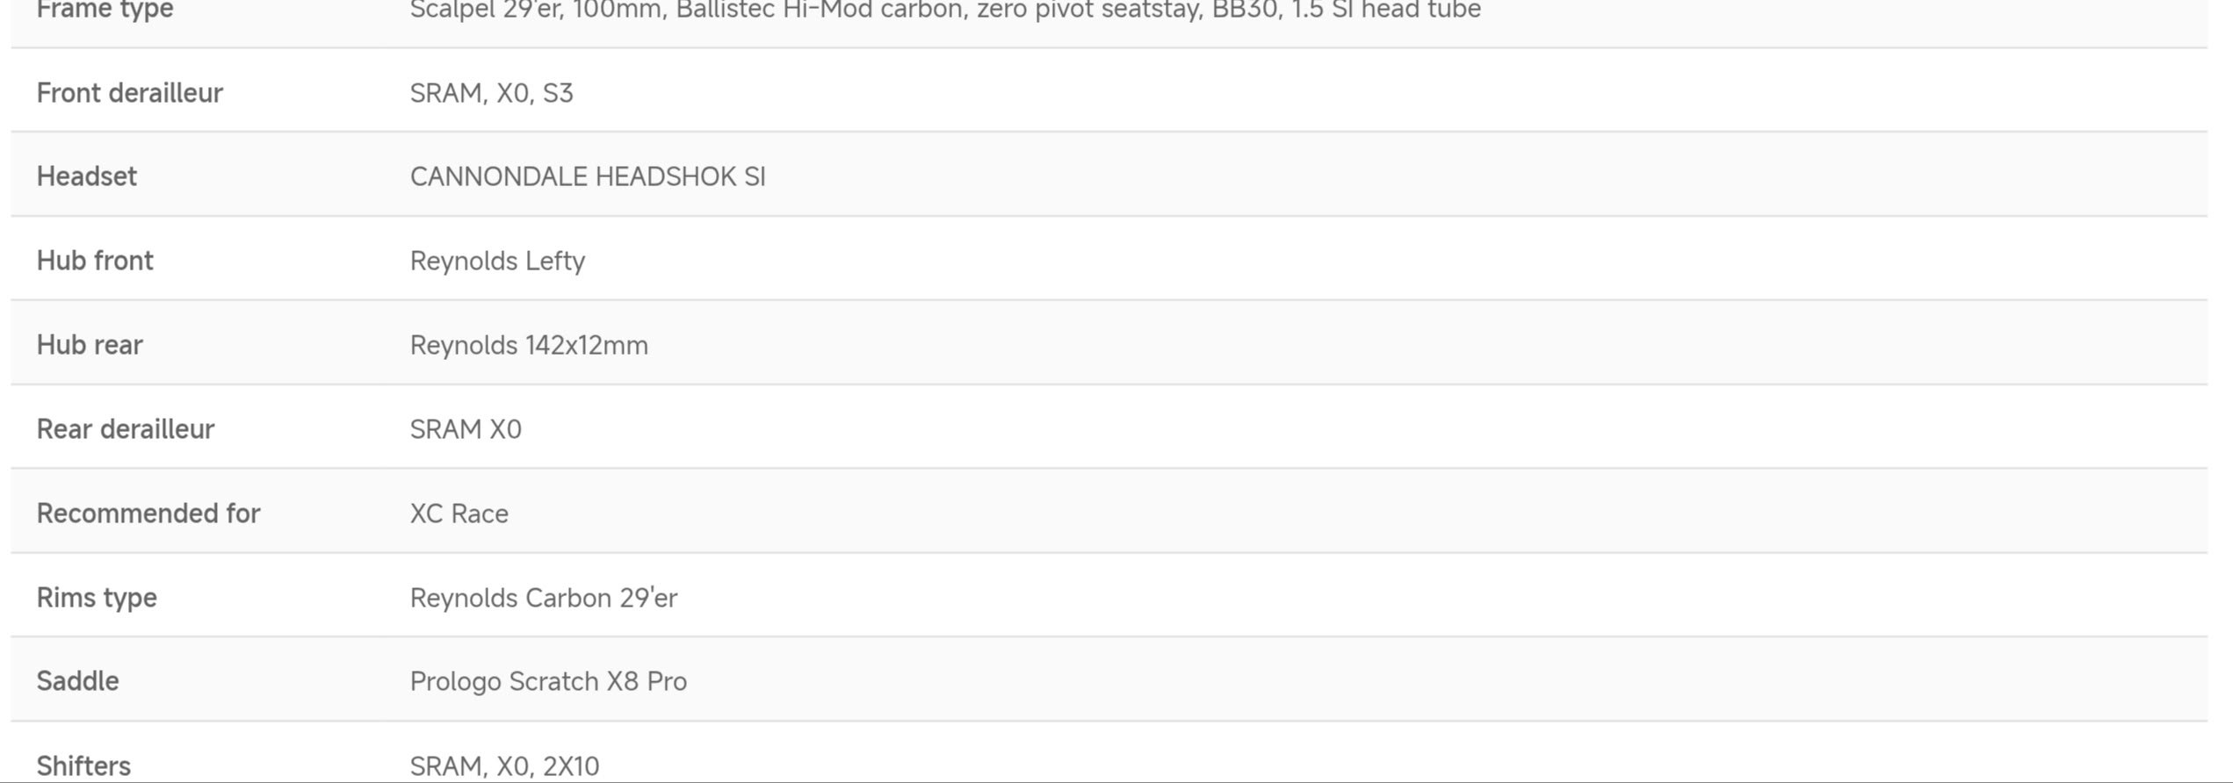The width and height of the screenshot is (2233, 783).
Task: Click the Scalpel 29'er frame description text
Action: 945,11
